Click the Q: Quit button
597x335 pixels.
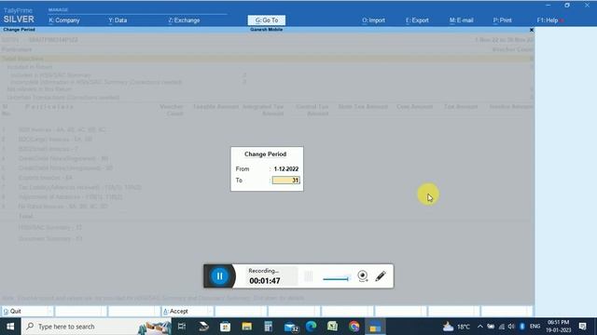pos(27,312)
